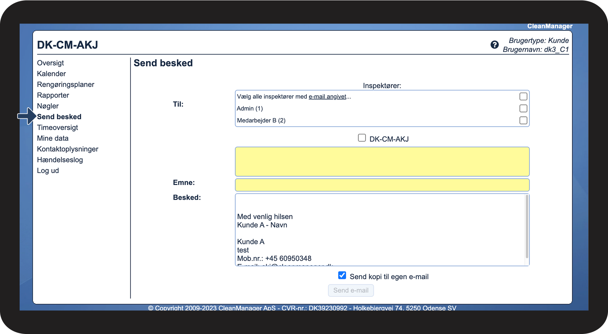
Task: Log out via Log ud
Action: pyautogui.click(x=47, y=170)
